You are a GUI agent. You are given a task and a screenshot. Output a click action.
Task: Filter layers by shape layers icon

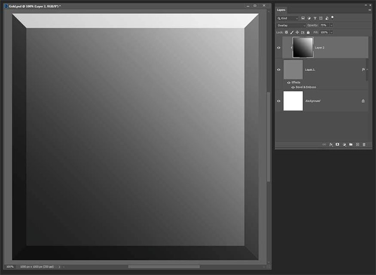(321, 18)
